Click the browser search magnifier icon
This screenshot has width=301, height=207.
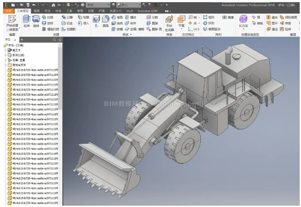(x=54, y=40)
